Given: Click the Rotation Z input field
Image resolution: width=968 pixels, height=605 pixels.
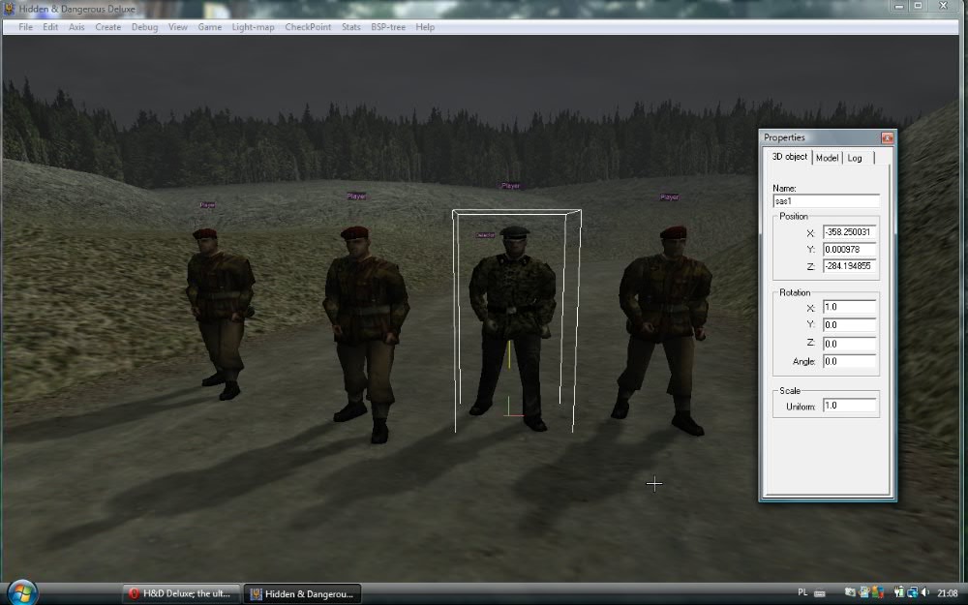Looking at the screenshot, I should click(850, 344).
